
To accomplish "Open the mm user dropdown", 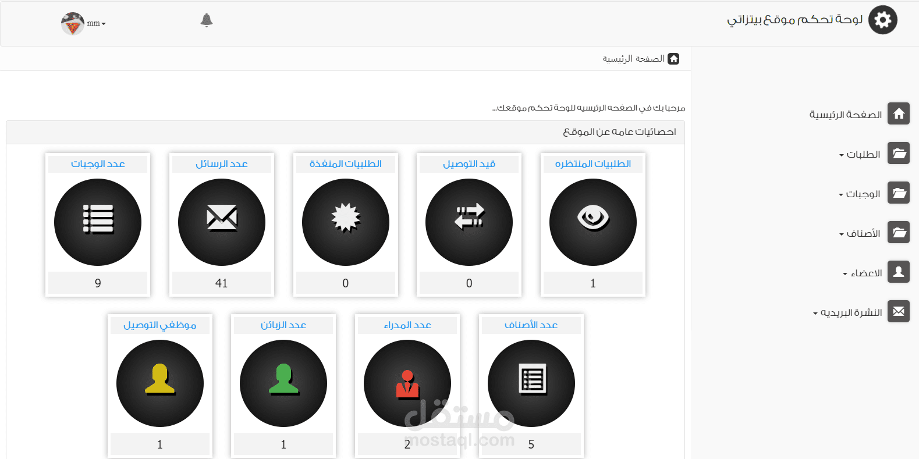I will (97, 23).
